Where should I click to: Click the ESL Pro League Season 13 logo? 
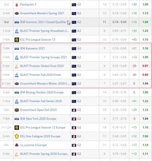click(17, 40)
